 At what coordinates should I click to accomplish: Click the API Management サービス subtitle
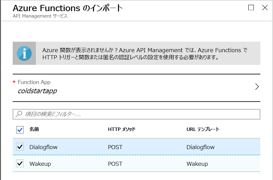pyautogui.click(x=40, y=16)
